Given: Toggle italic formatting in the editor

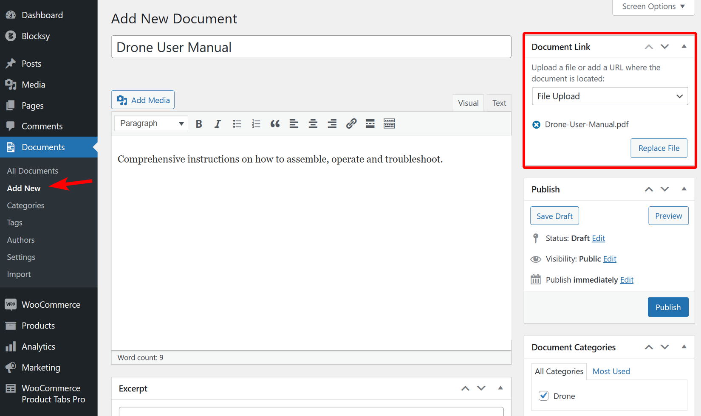Looking at the screenshot, I should tap(218, 124).
